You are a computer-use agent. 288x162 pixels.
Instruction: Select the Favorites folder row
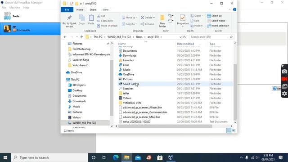tap(175, 60)
